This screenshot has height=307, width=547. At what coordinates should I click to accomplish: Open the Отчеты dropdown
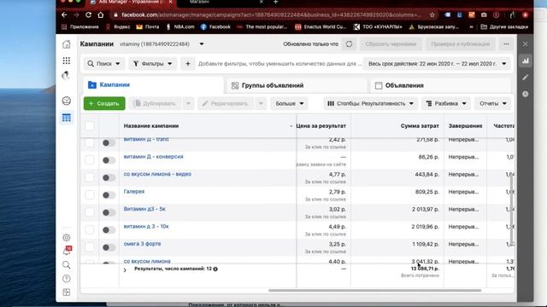(492, 103)
